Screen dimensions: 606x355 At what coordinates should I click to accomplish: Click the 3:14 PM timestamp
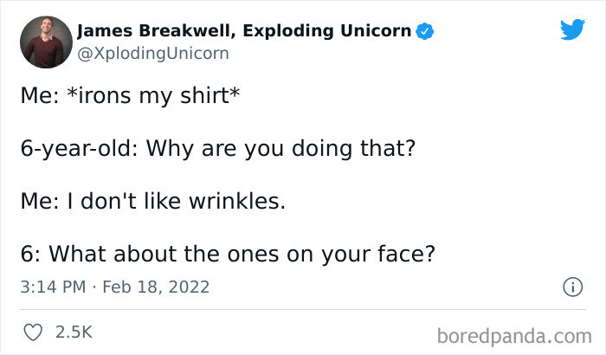[53, 287]
